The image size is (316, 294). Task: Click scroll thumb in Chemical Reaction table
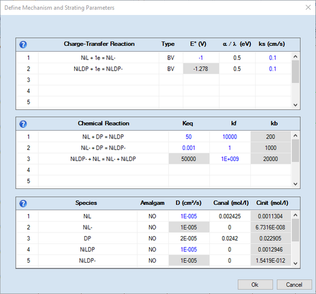[295, 151]
